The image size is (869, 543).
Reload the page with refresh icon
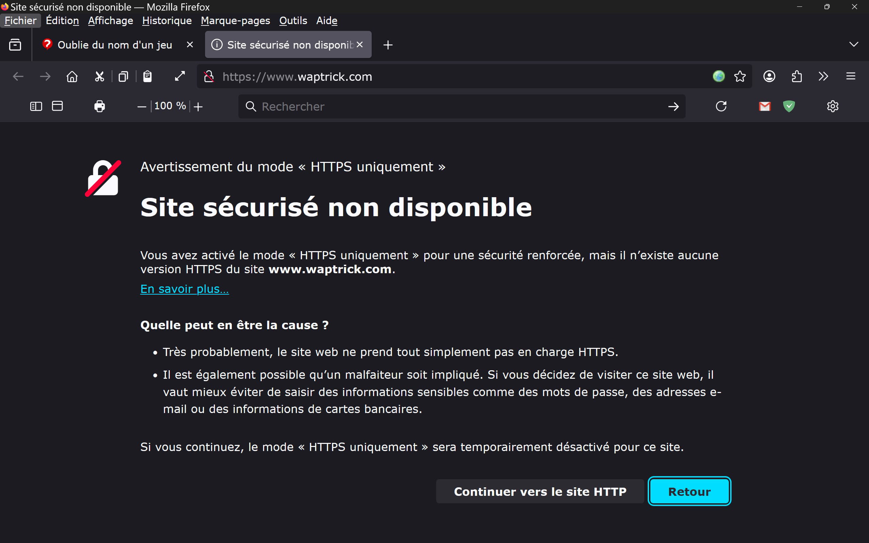tap(721, 106)
